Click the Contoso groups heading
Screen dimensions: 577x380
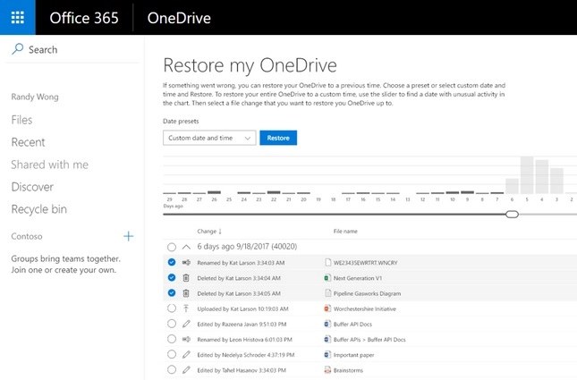pos(27,236)
